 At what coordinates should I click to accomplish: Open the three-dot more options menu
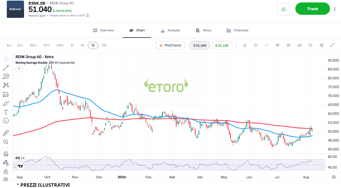click(335, 9)
